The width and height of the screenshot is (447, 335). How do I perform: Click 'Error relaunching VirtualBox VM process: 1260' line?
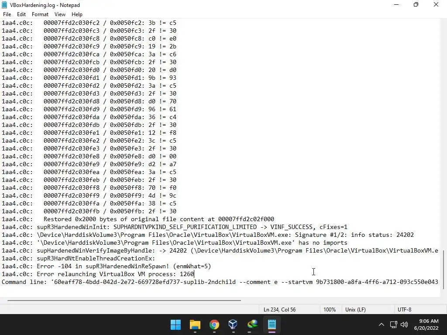tap(98, 274)
